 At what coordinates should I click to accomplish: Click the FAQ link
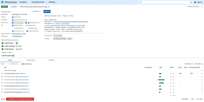[193, 99]
